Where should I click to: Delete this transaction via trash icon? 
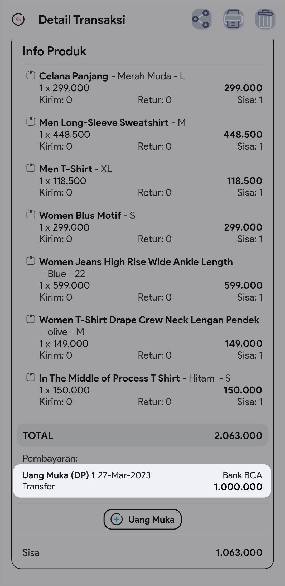265,20
